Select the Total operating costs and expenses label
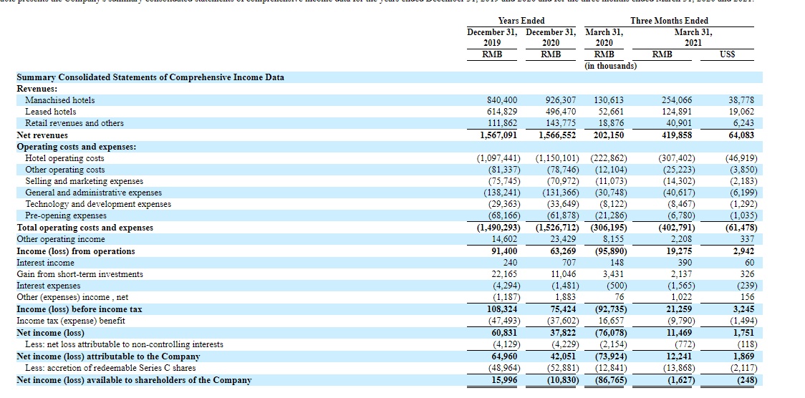This screenshot has height=398, width=805. coord(85,228)
